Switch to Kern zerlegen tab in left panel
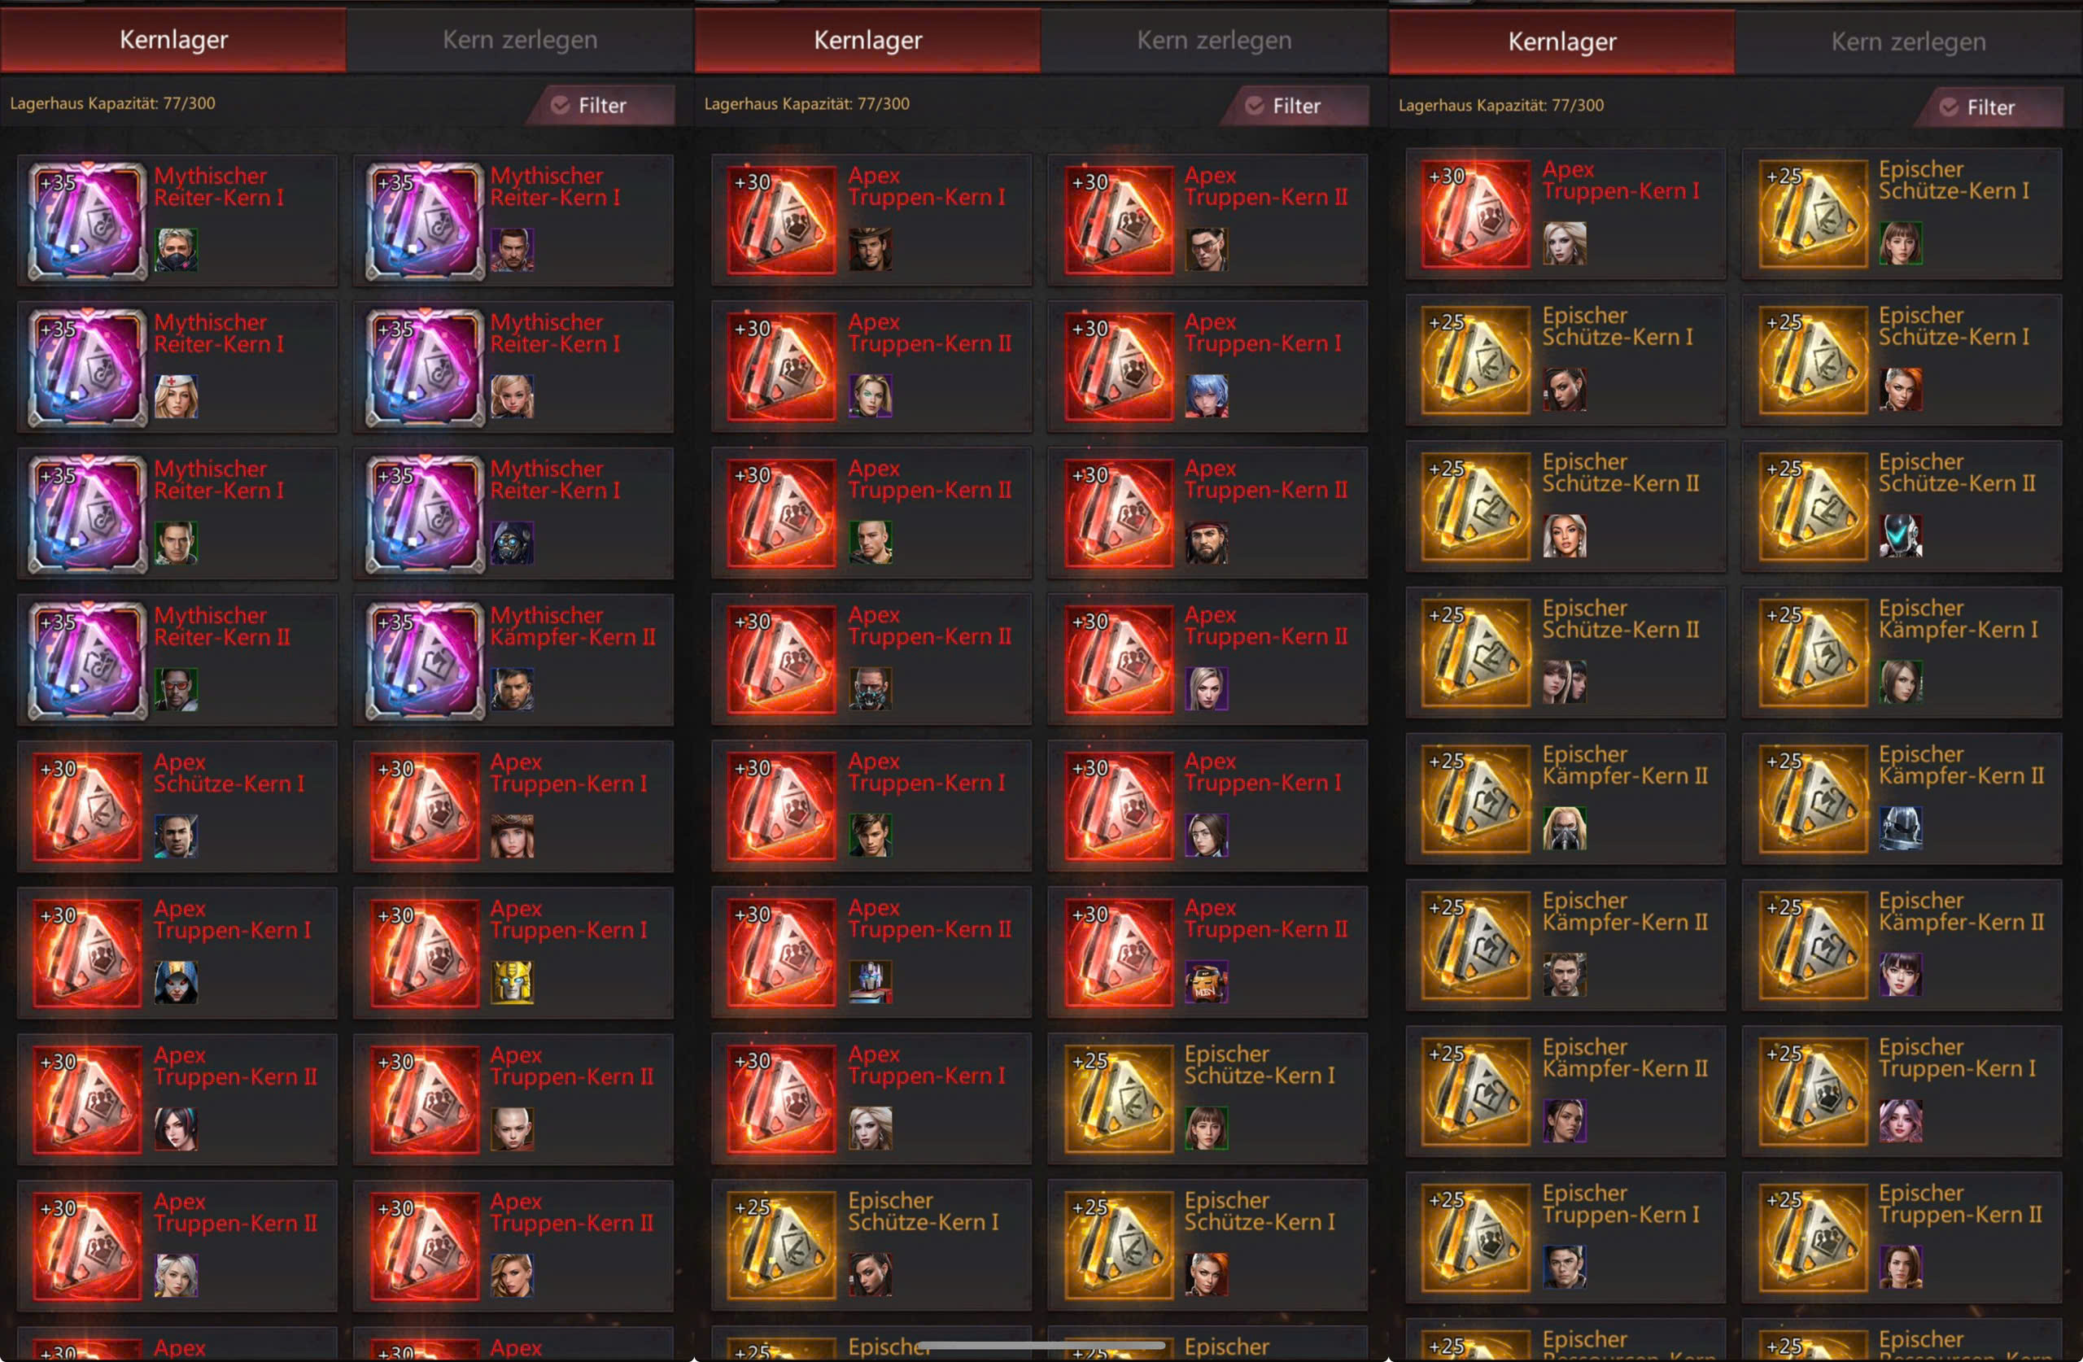 tap(520, 40)
